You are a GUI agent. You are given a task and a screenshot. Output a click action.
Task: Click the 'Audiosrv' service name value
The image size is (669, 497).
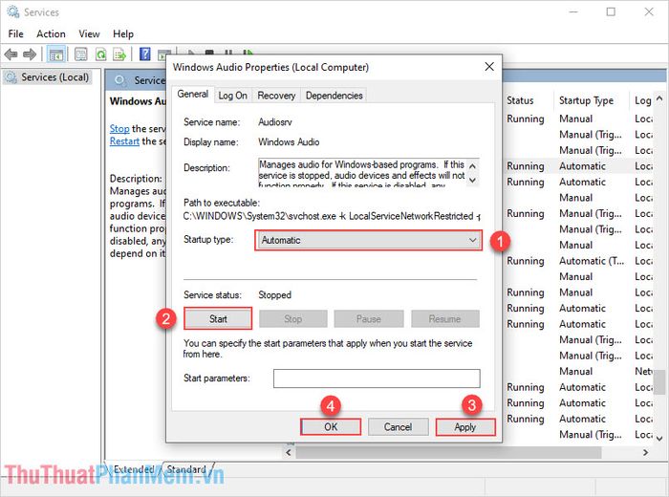click(275, 122)
